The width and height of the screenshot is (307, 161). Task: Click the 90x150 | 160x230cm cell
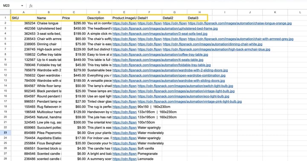pos(154,106)
